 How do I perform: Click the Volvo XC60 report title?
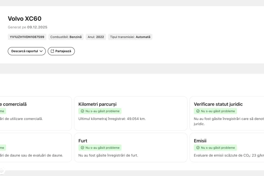(25, 19)
